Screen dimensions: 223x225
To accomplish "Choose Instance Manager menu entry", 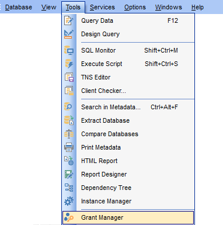I will [x=128, y=201].
